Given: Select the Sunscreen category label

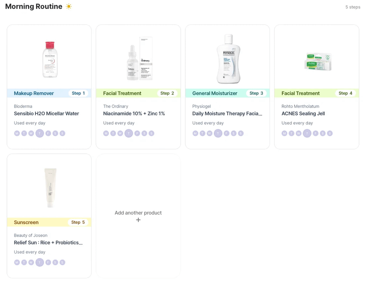Looking at the screenshot, I should coord(26,222).
